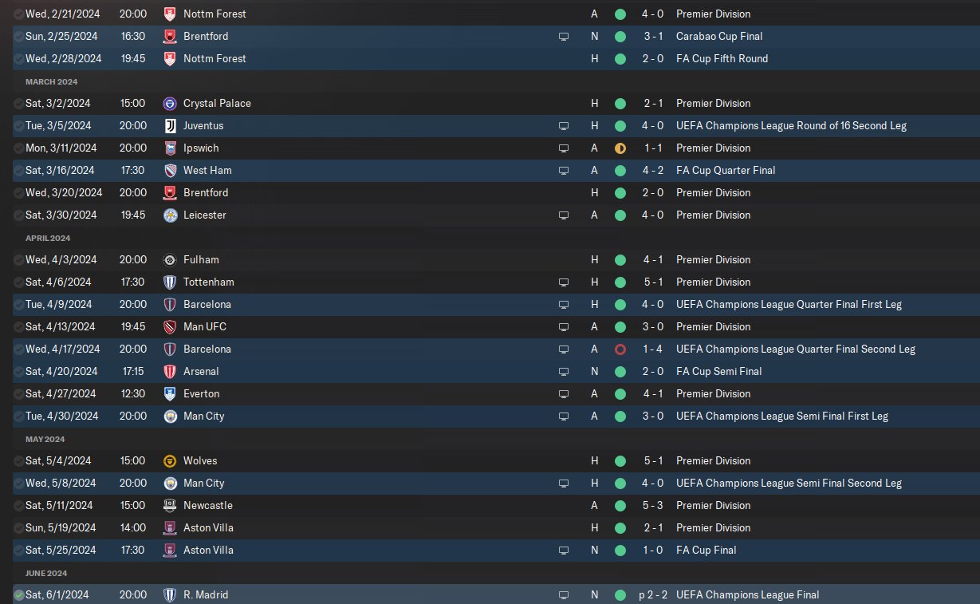Click the TV icon on West Ham row

(564, 170)
